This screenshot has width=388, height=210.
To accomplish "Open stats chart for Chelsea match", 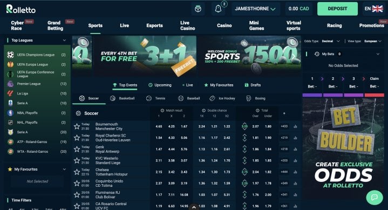I will pyautogui.click(x=295, y=172).
